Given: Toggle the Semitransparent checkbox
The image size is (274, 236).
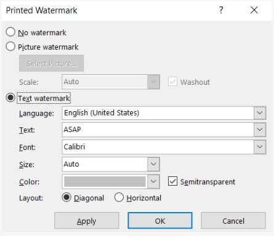Looking at the screenshot, I should [172, 181].
